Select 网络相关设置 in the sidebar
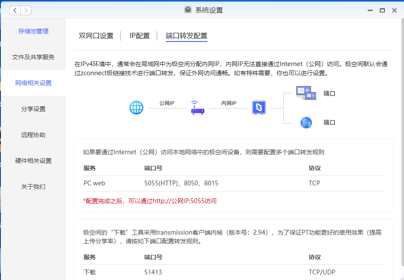Image resolution: width=404 pixels, height=280 pixels. pos(33,83)
